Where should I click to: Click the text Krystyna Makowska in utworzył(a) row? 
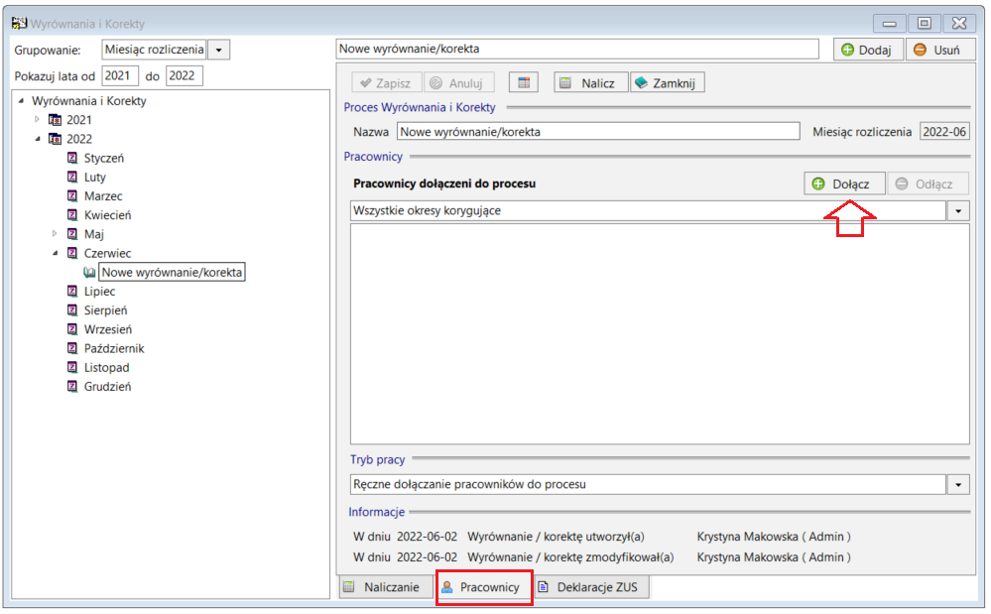[x=747, y=537]
